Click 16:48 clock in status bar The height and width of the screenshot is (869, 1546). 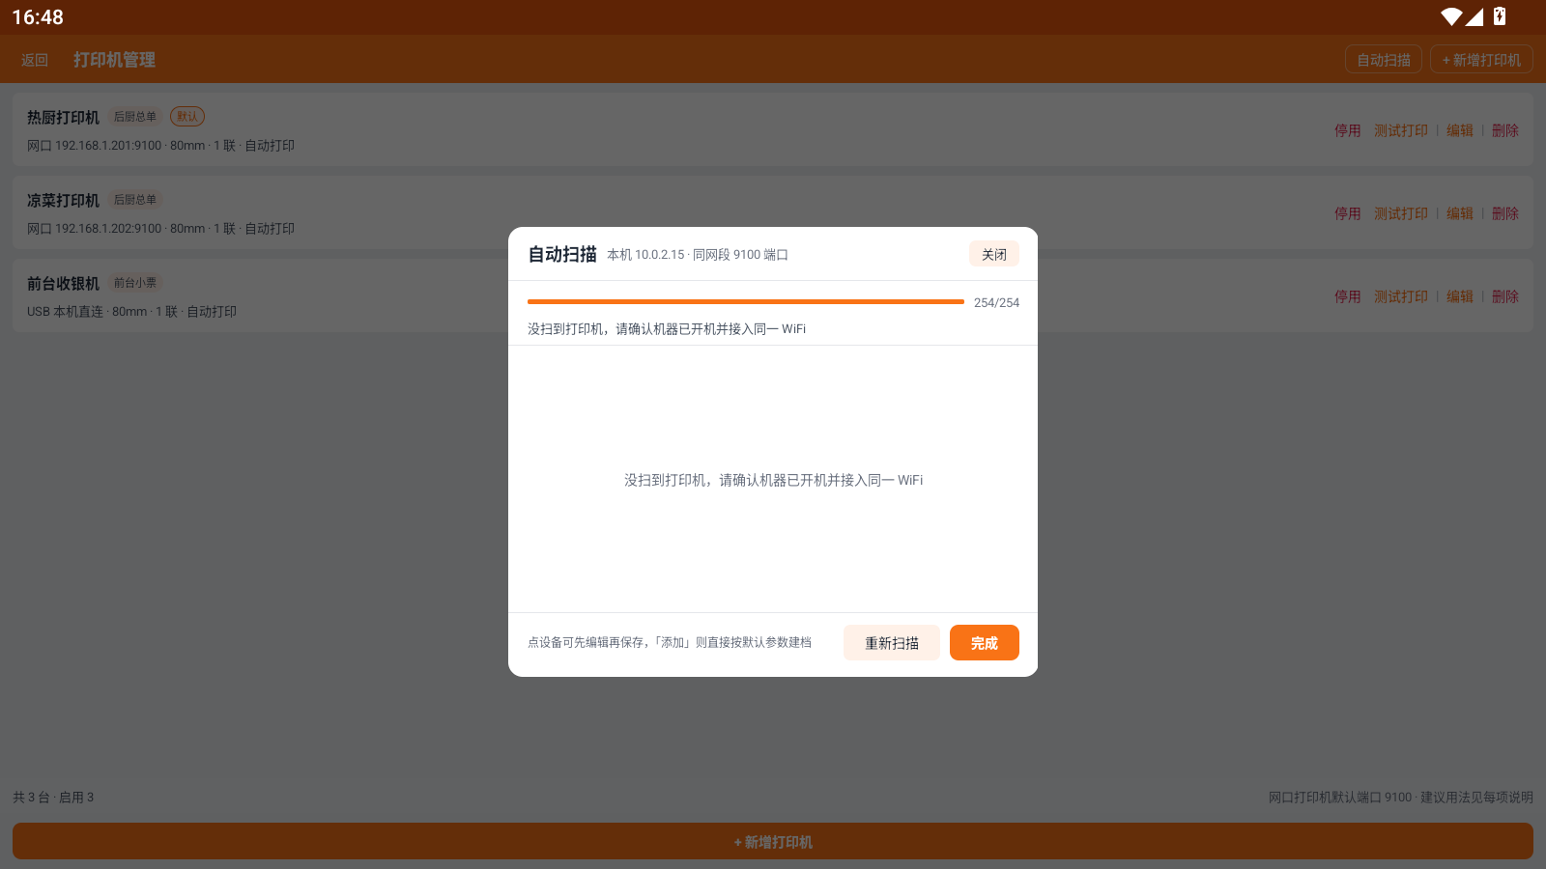[x=38, y=17]
